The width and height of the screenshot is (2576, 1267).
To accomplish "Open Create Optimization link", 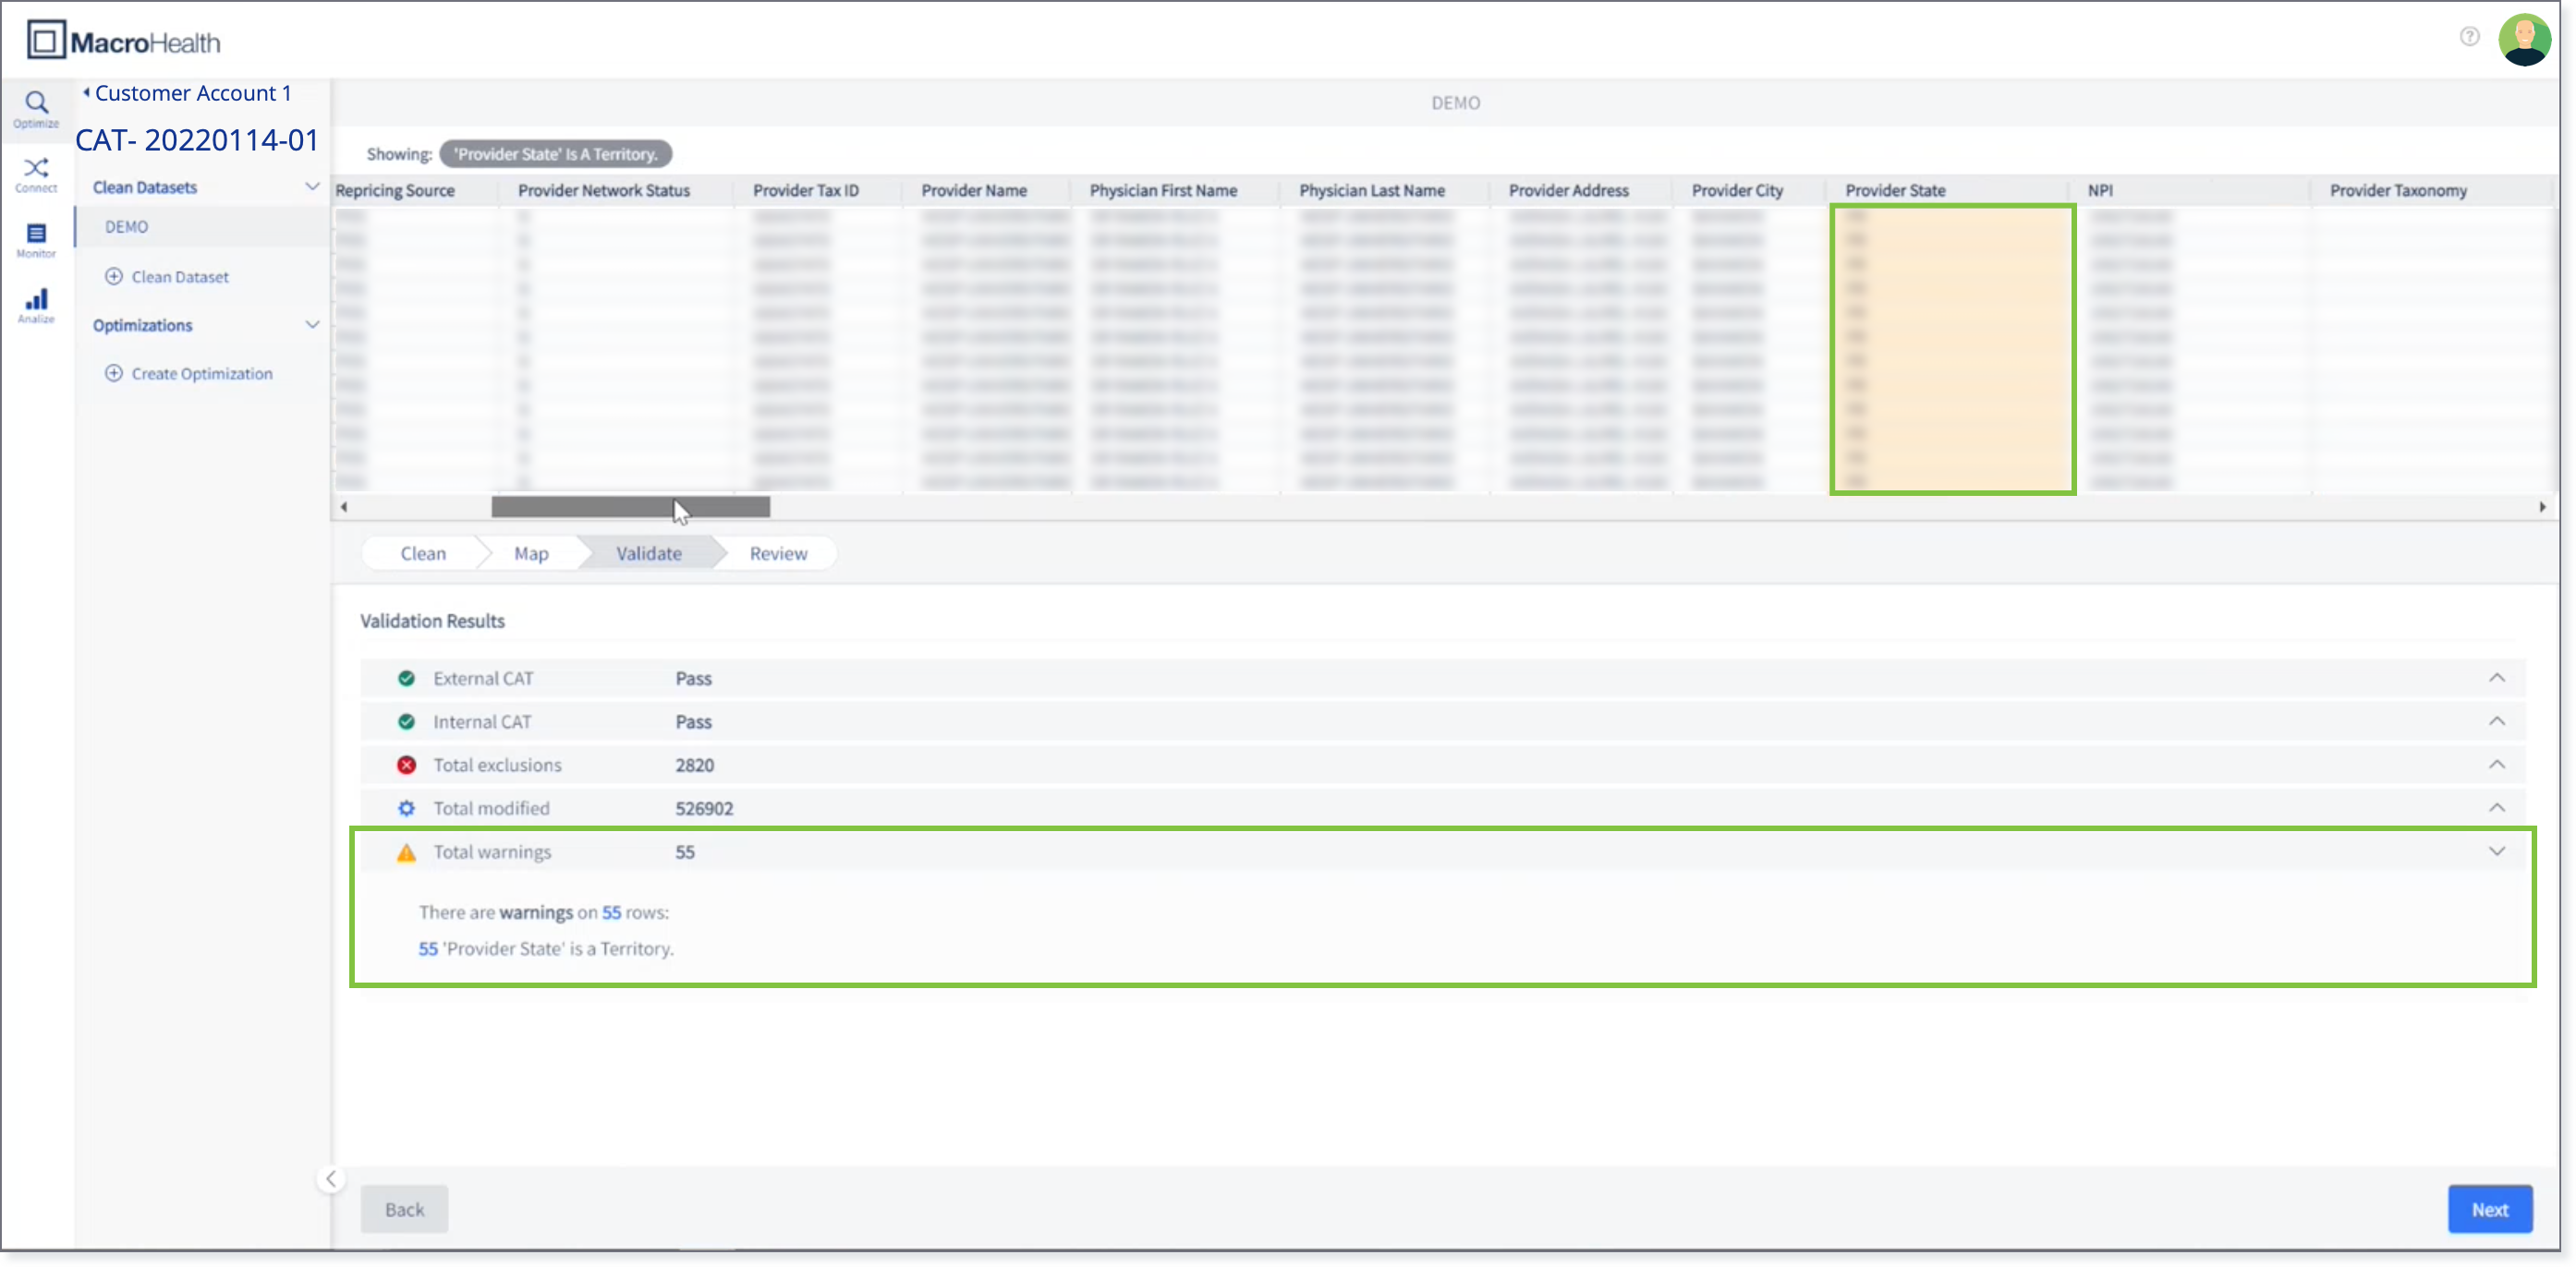I will (202, 374).
